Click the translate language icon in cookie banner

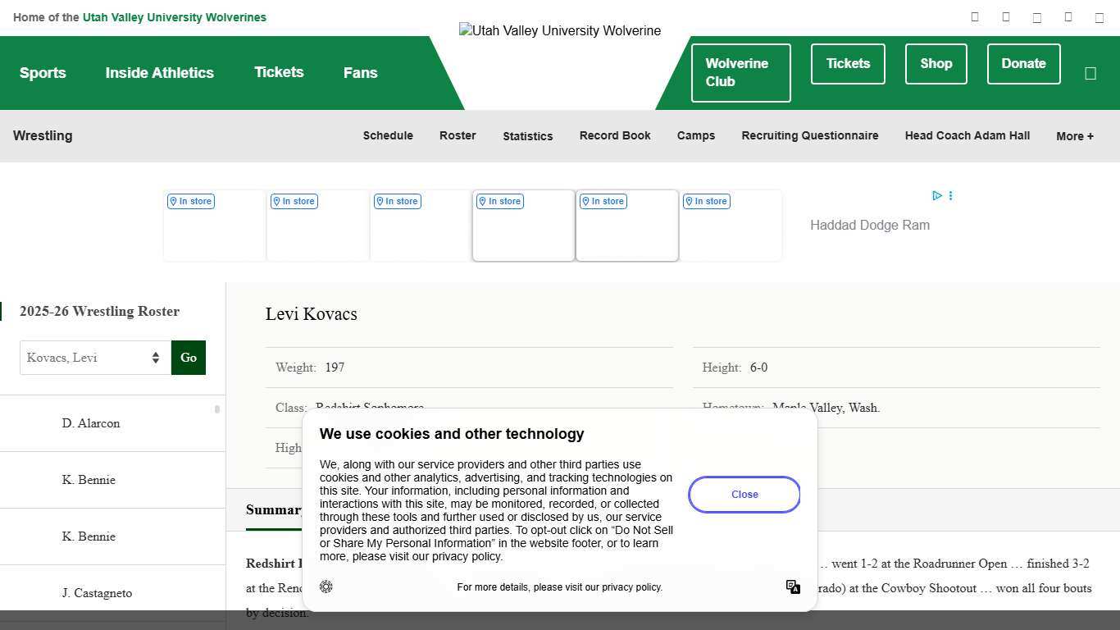pos(793,587)
